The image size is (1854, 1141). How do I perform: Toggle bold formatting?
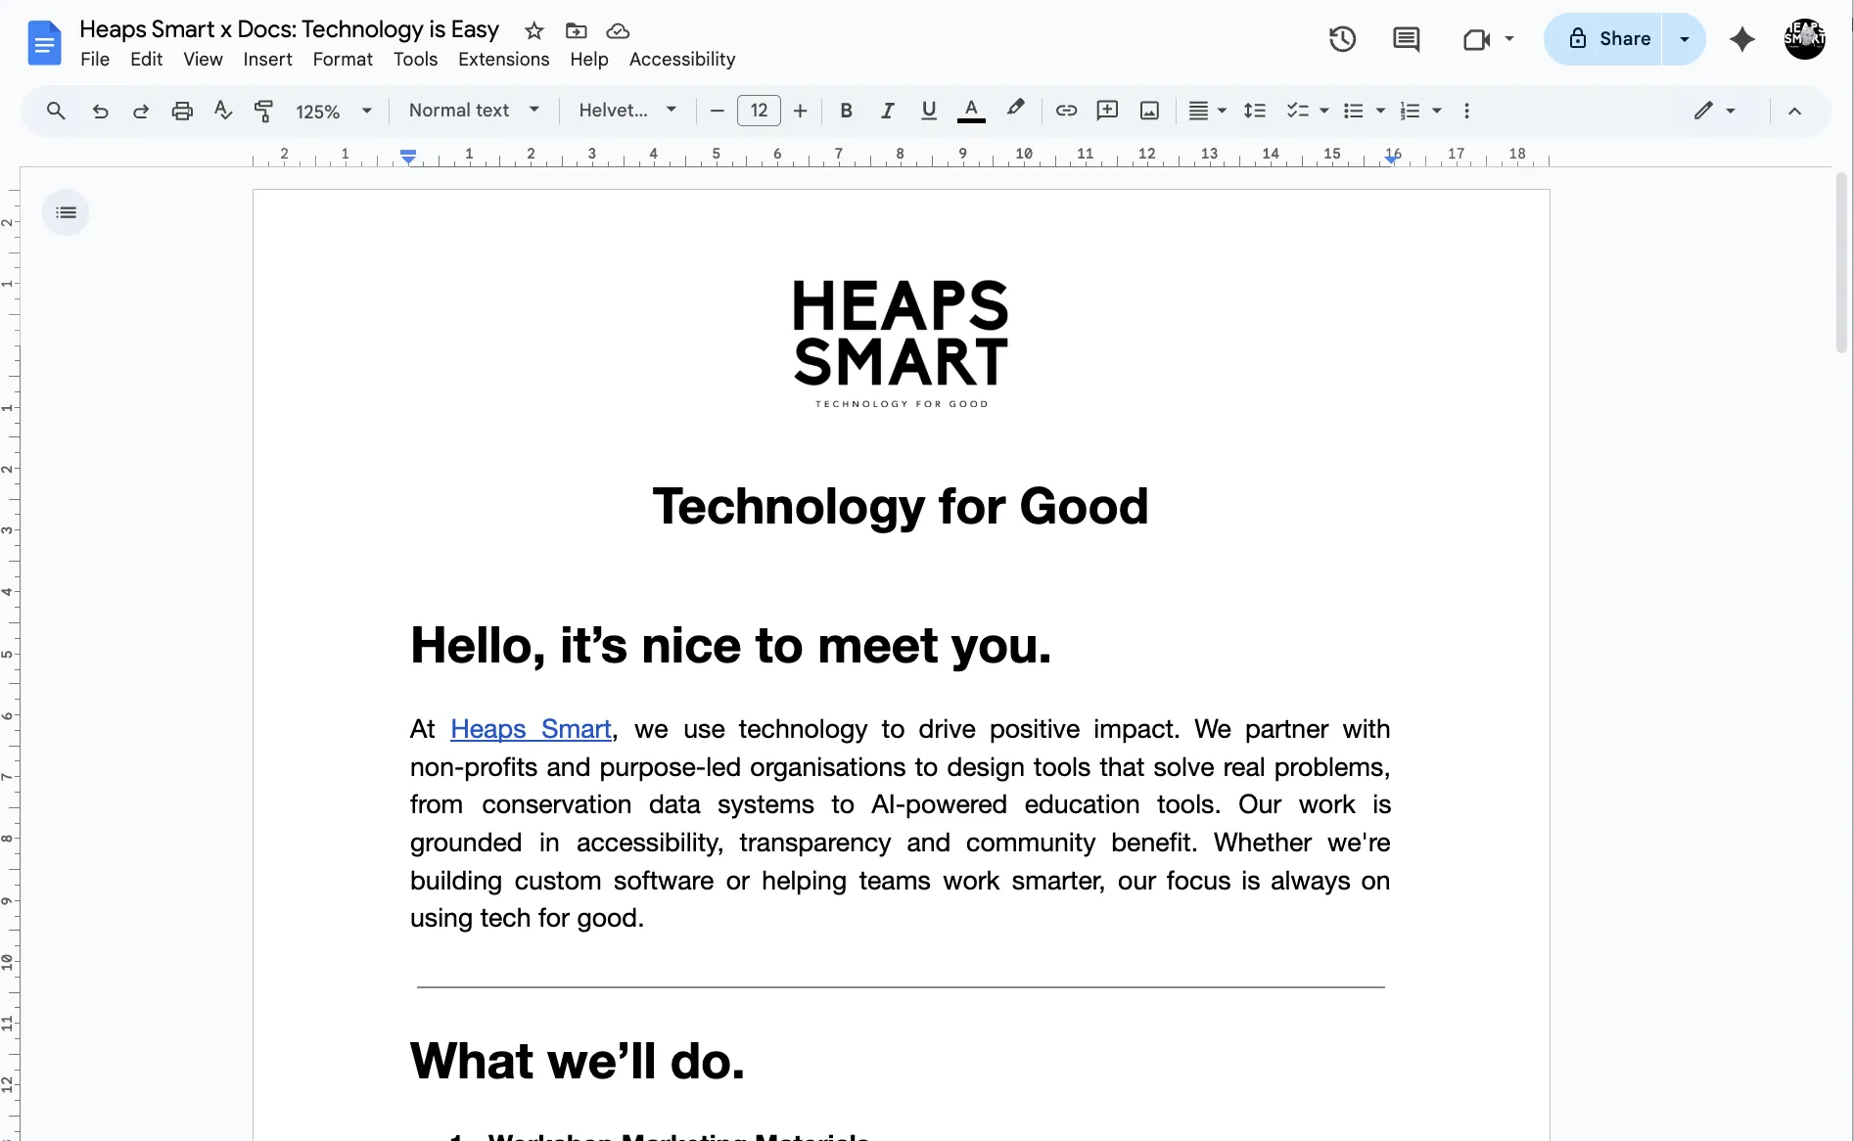[847, 111]
